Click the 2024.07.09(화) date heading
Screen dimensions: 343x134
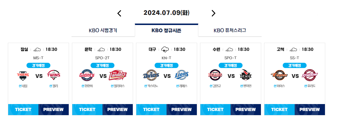(x=167, y=13)
